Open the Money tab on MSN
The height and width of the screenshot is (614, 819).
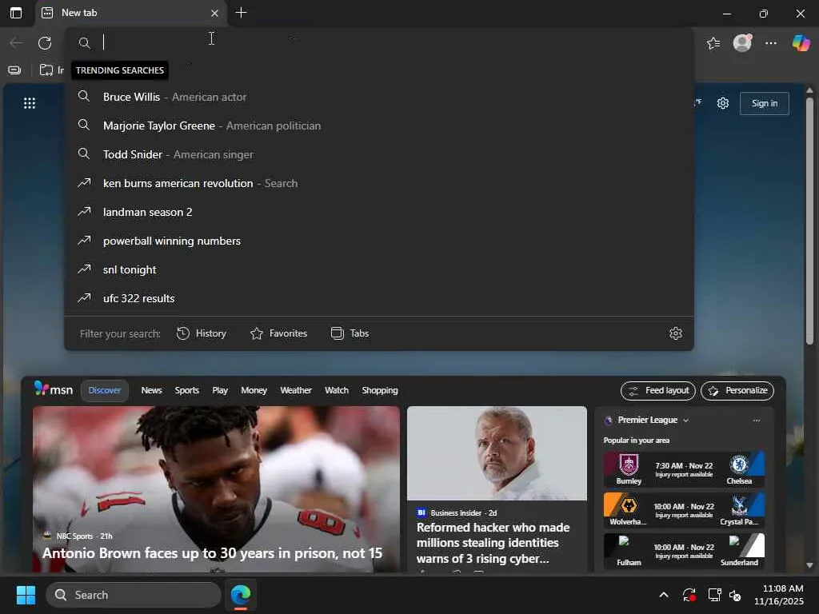pos(254,390)
